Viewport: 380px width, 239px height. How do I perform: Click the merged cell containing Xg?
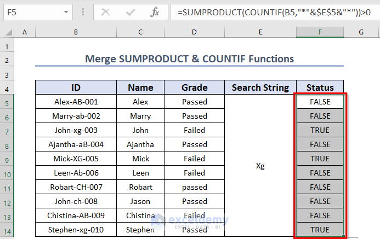point(260,166)
